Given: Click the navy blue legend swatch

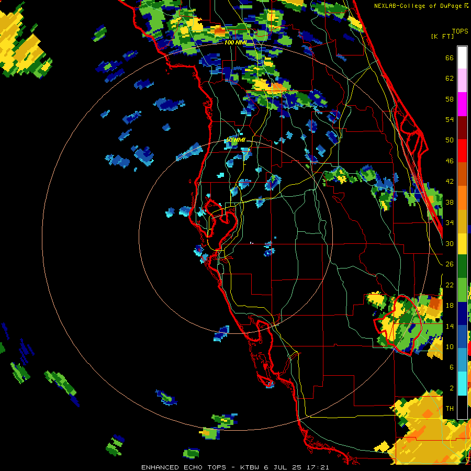Looking at the screenshot, I should (x=462, y=313).
